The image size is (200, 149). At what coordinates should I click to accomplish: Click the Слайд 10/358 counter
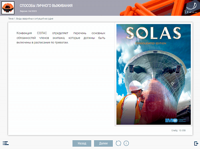coord(178,130)
